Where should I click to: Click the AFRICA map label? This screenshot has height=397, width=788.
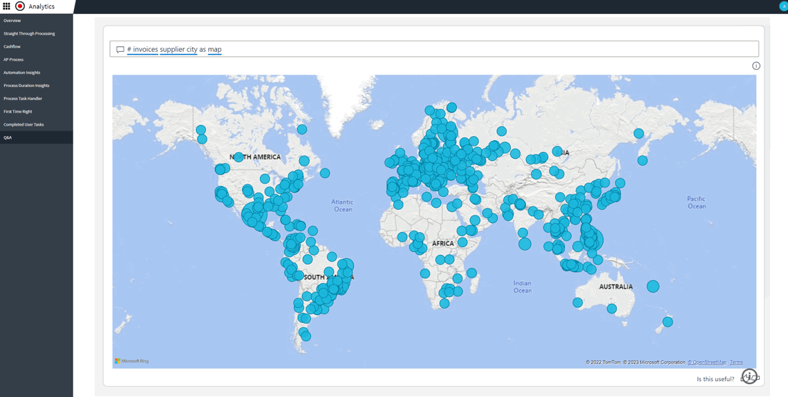443,244
